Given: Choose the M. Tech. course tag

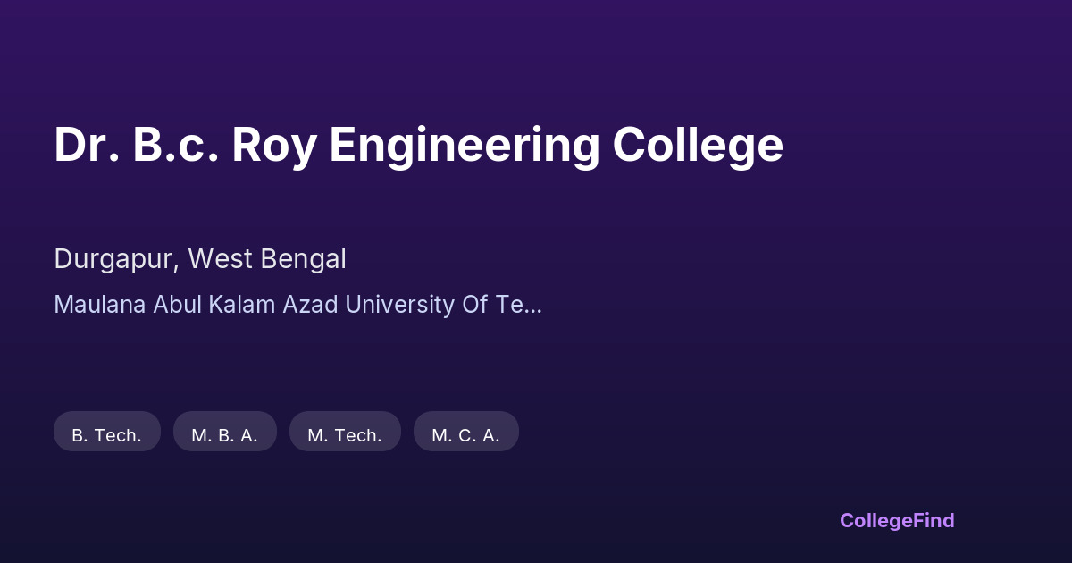Looking at the screenshot, I should pos(345,435).
